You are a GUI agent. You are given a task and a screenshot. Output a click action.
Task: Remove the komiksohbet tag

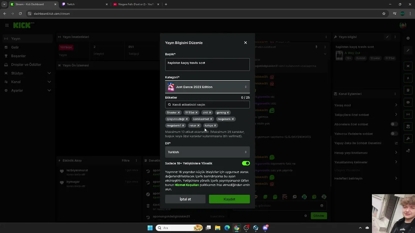(211, 119)
